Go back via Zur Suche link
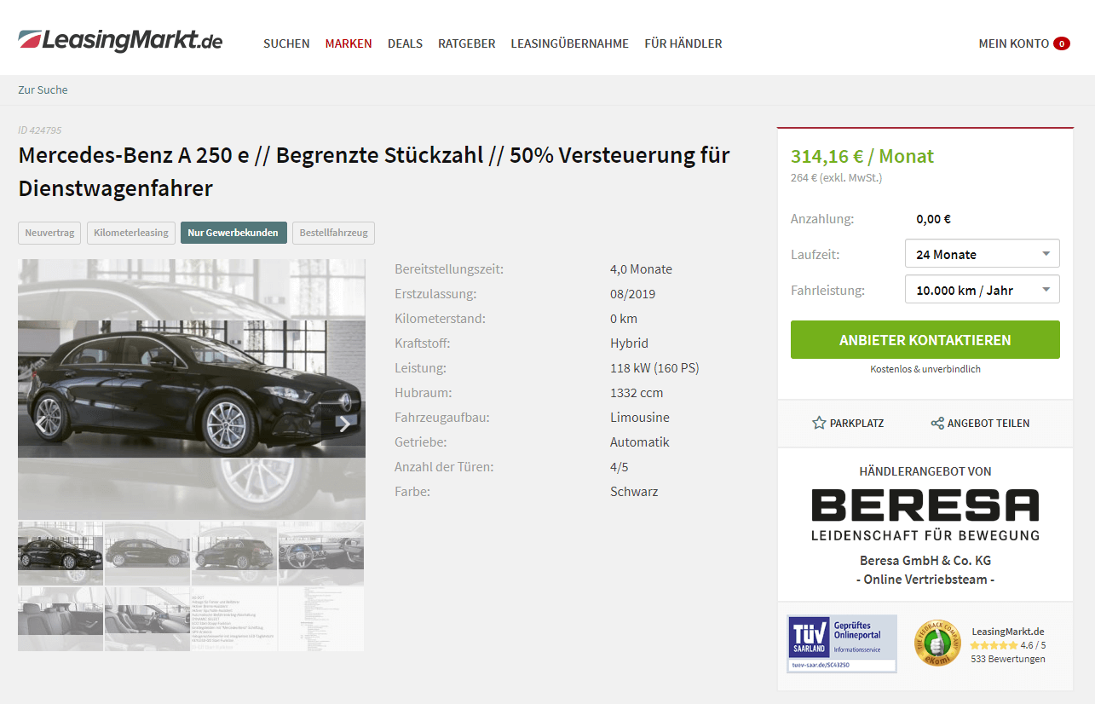 click(x=43, y=89)
